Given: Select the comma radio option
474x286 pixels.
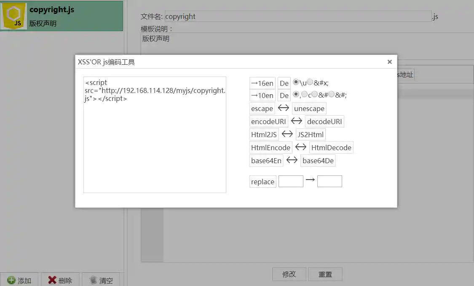Looking at the screenshot, I should pos(296,94).
